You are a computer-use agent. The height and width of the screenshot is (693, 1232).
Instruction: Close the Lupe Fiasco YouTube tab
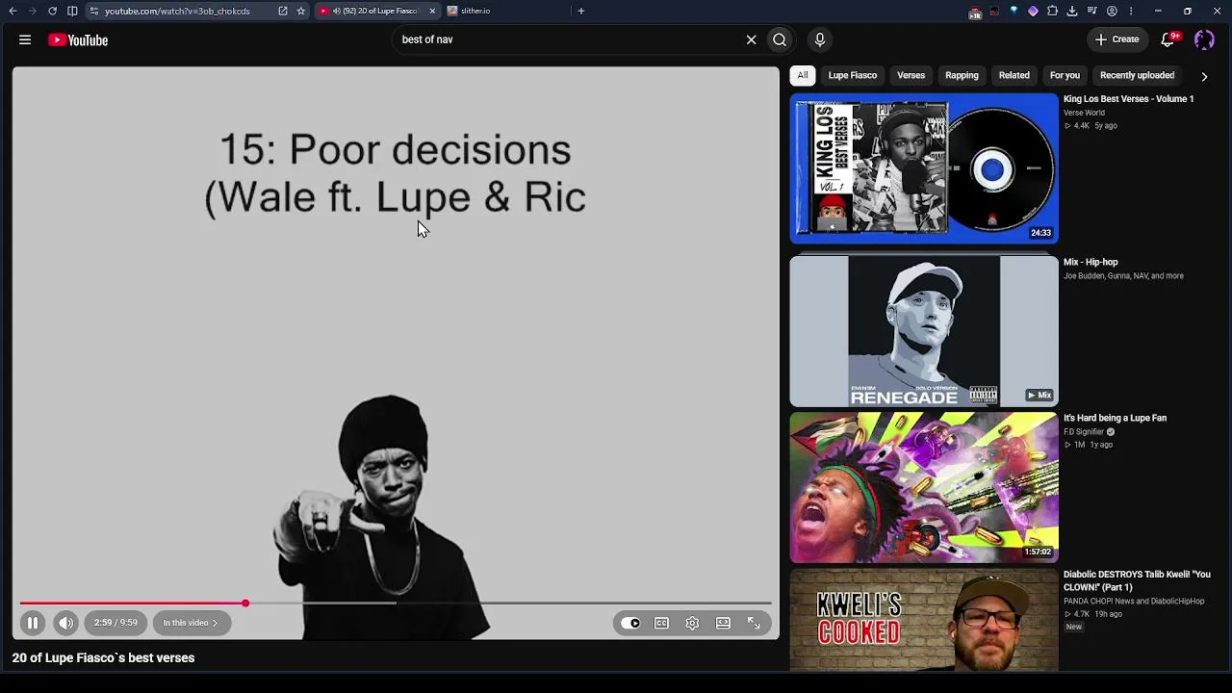pos(432,11)
